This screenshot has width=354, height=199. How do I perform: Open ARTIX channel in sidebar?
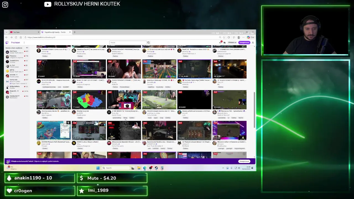[x=17, y=70]
